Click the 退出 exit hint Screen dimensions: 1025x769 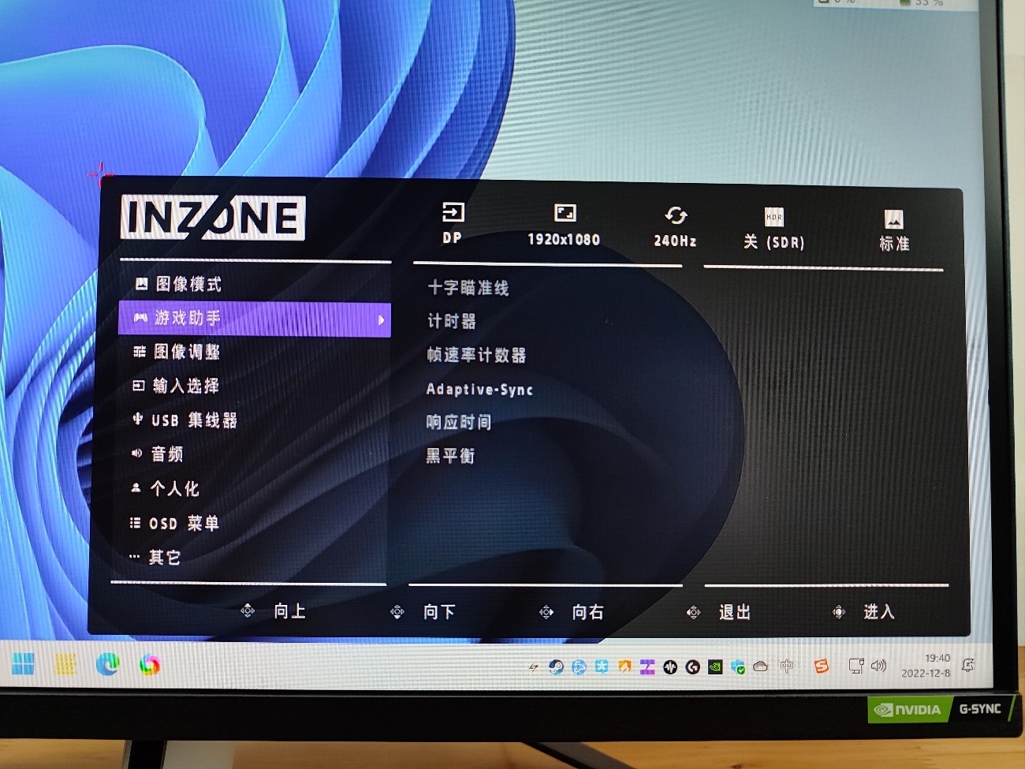click(x=718, y=612)
